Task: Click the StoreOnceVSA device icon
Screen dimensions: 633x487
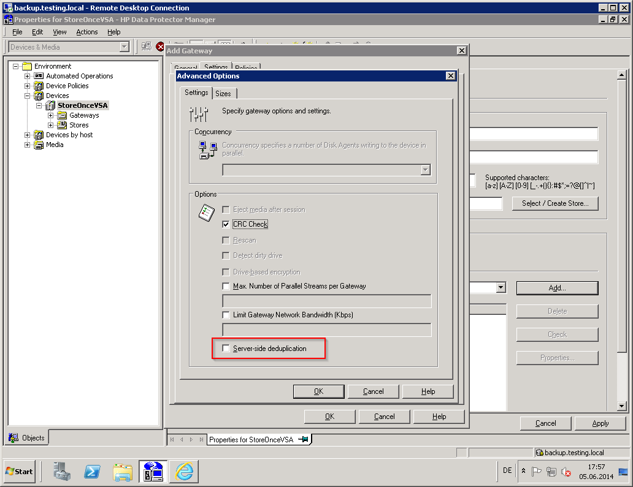Action: (50, 105)
